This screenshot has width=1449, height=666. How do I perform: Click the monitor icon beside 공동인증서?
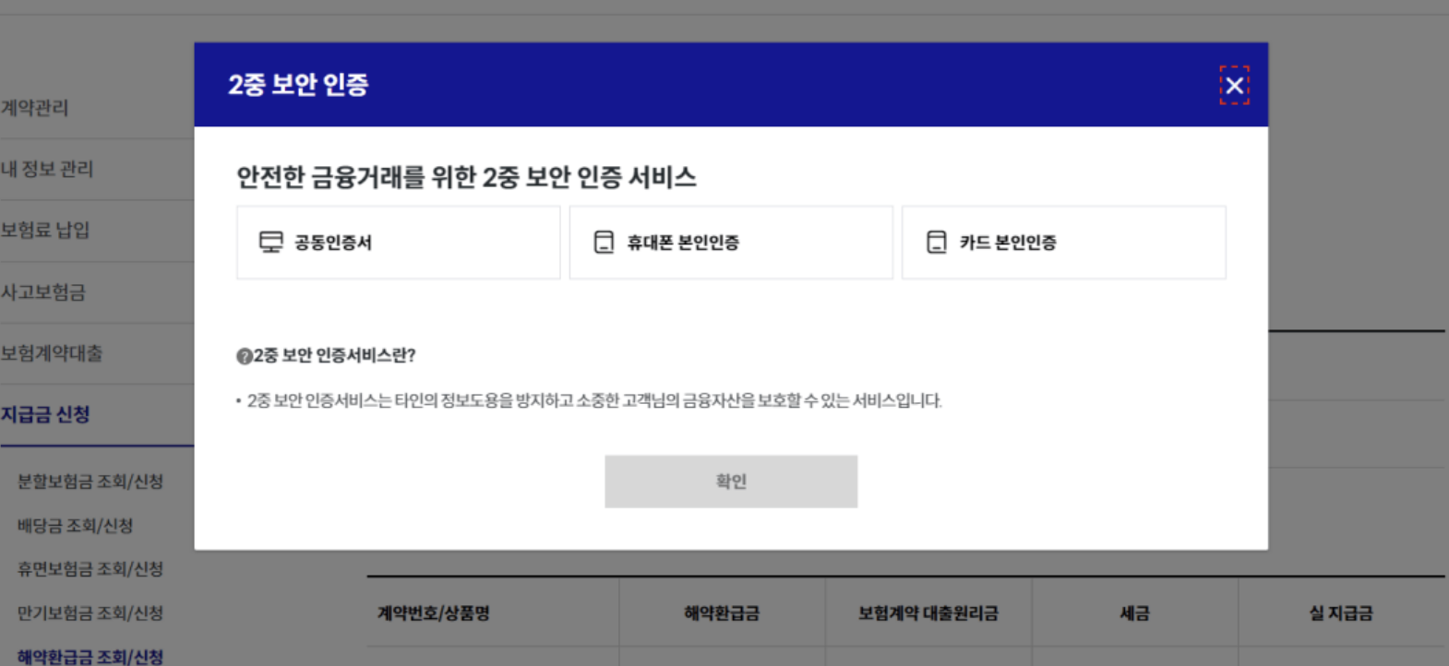[271, 243]
